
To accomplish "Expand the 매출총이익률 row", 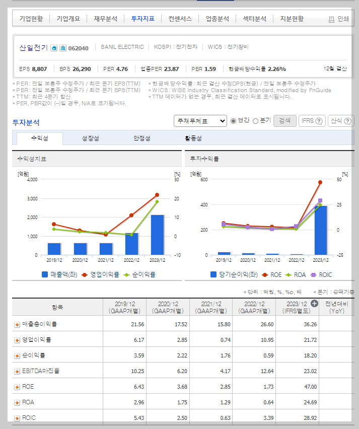I will (x=17, y=324).
